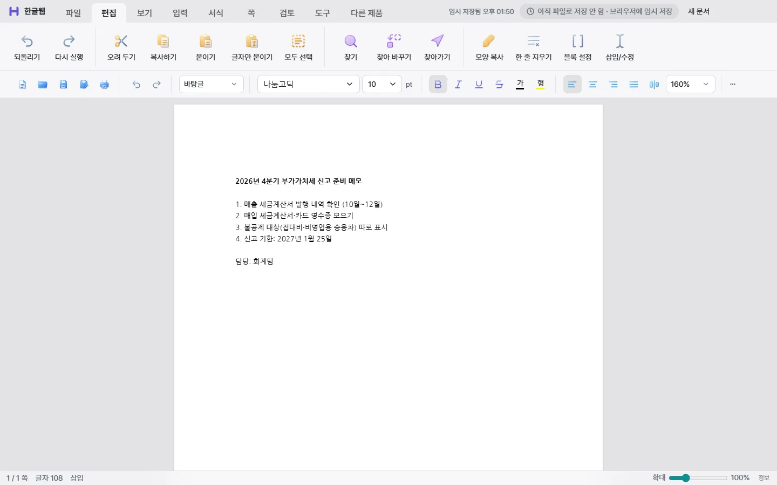Click the new document icon in quick toolbar
The width and height of the screenshot is (777, 485).
click(23, 84)
